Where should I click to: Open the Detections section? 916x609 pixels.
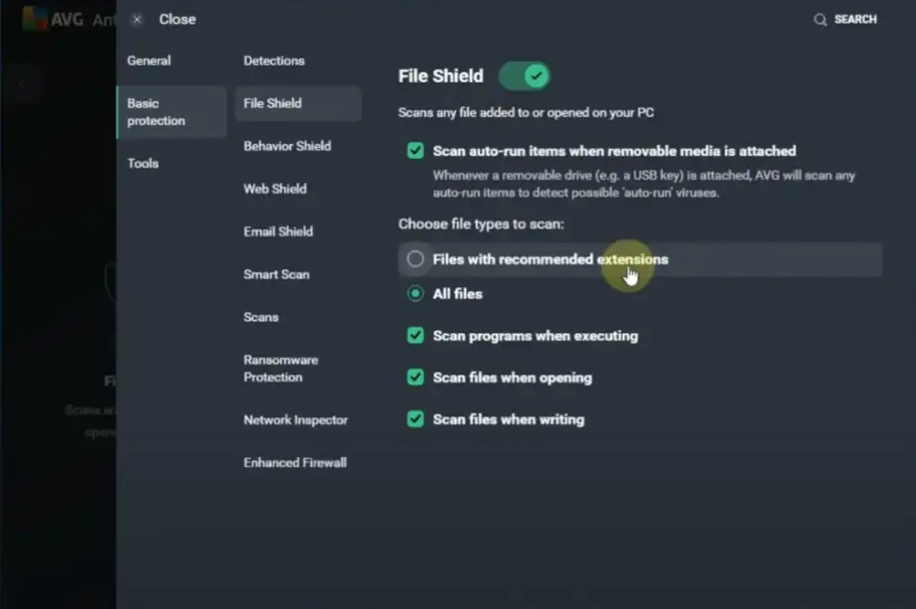tap(274, 61)
